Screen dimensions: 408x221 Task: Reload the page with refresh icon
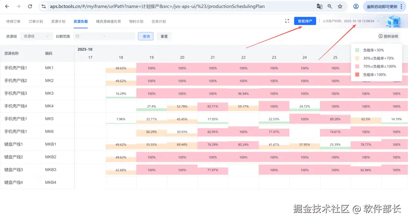(x=30, y=6)
